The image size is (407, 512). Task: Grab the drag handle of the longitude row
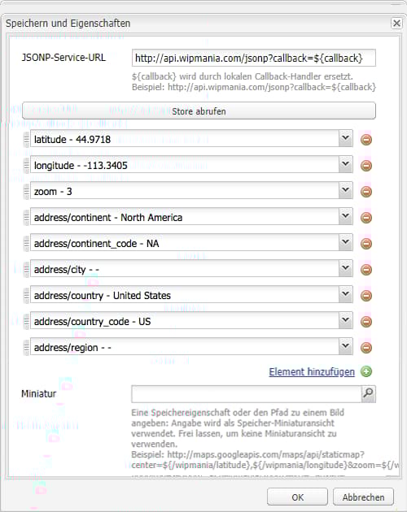26,166
